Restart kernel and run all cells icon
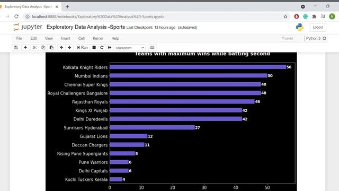339x191 pixels. click(x=110, y=47)
